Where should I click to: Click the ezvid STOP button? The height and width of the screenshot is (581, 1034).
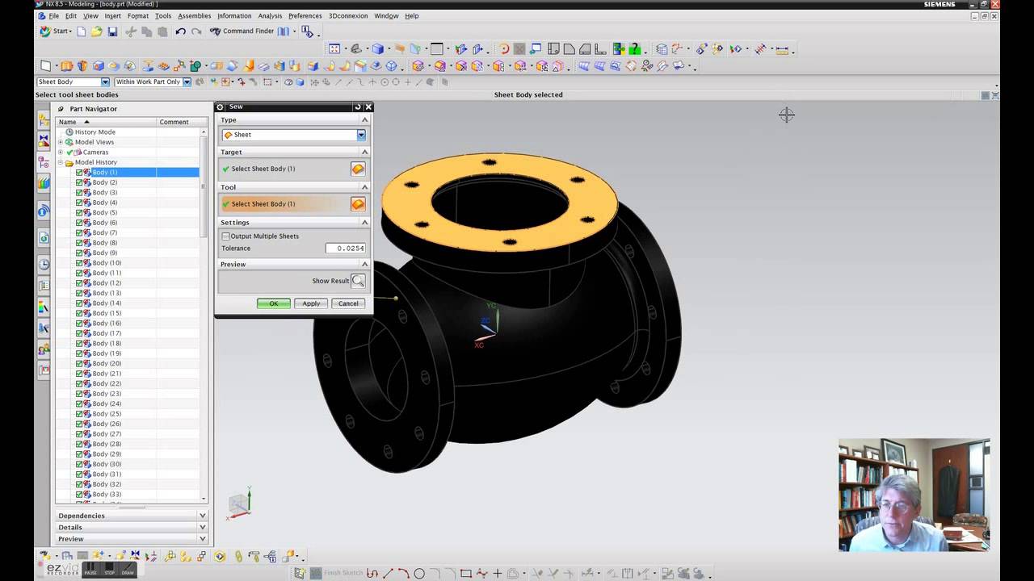(x=109, y=570)
